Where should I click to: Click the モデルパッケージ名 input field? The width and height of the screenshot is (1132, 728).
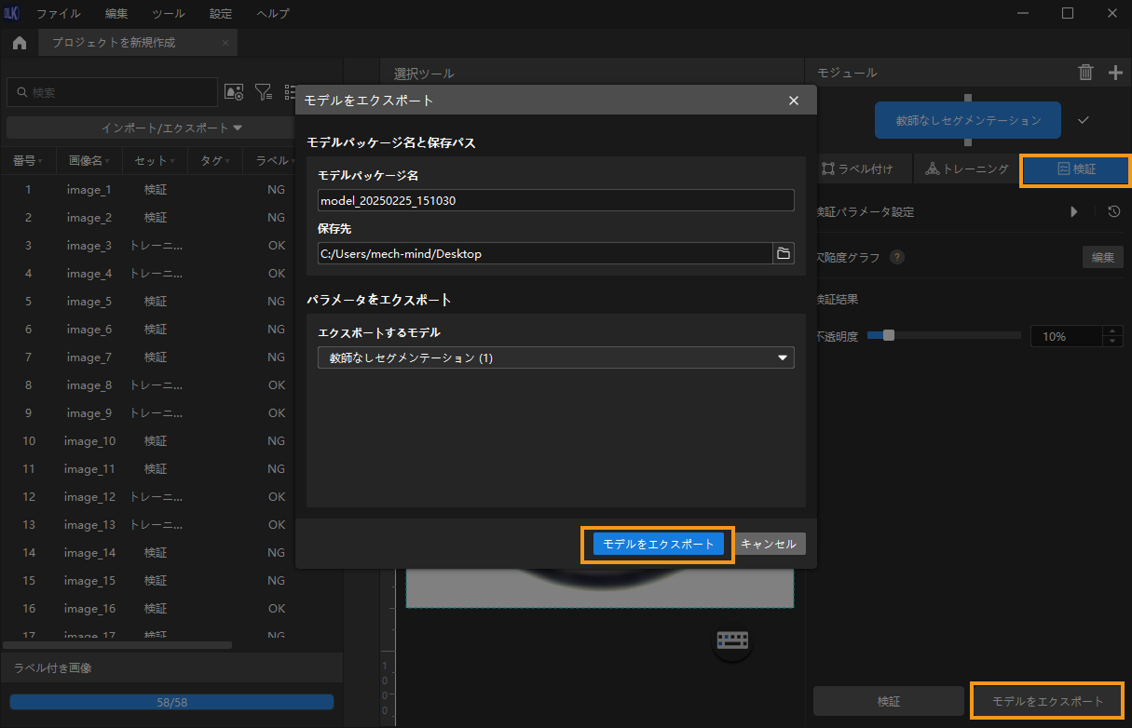coord(555,200)
